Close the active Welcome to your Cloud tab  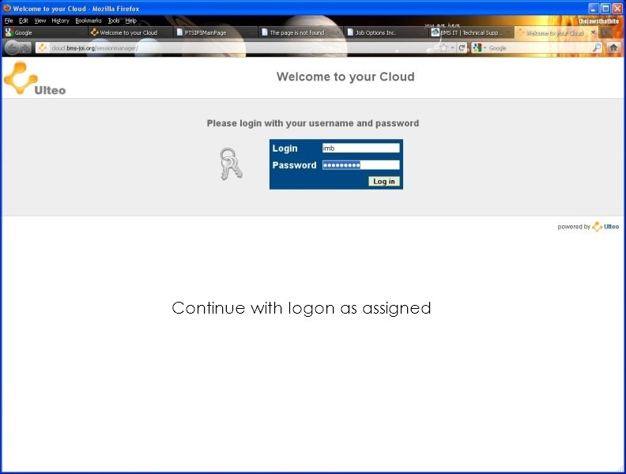[x=594, y=32]
